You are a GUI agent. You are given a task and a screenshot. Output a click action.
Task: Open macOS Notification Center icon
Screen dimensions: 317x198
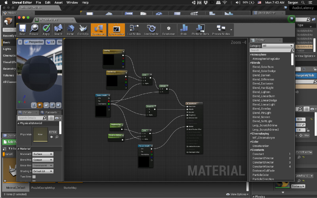(x=310, y=2)
